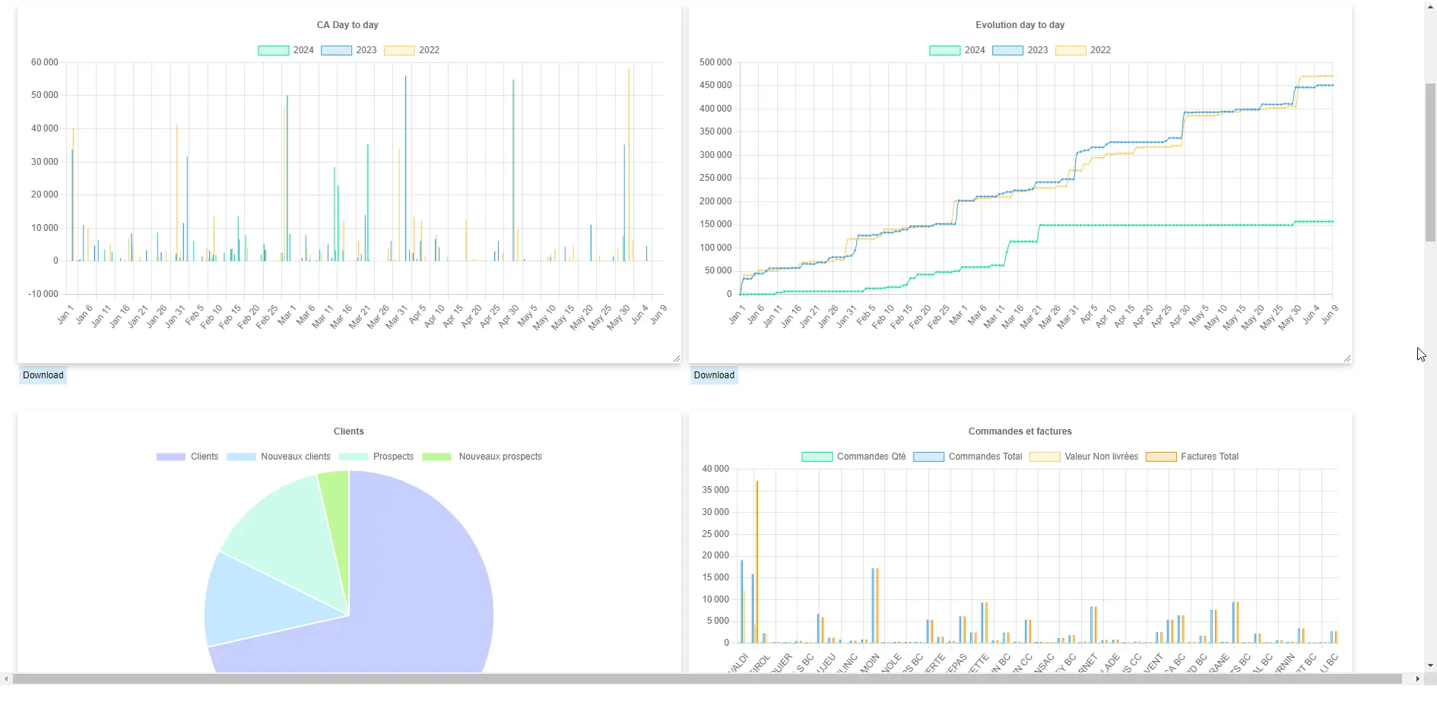Click the Clients chart title
Image resolution: width=1437 pixels, height=708 pixels.
point(349,431)
